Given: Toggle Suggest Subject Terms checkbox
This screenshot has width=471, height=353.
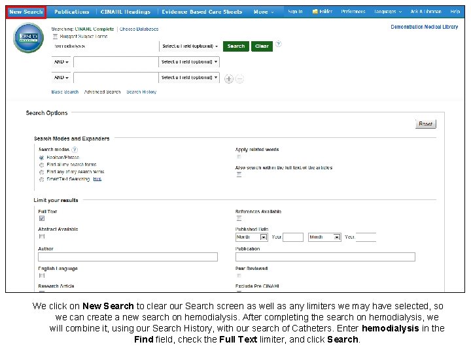Looking at the screenshot, I should tap(55, 37).
